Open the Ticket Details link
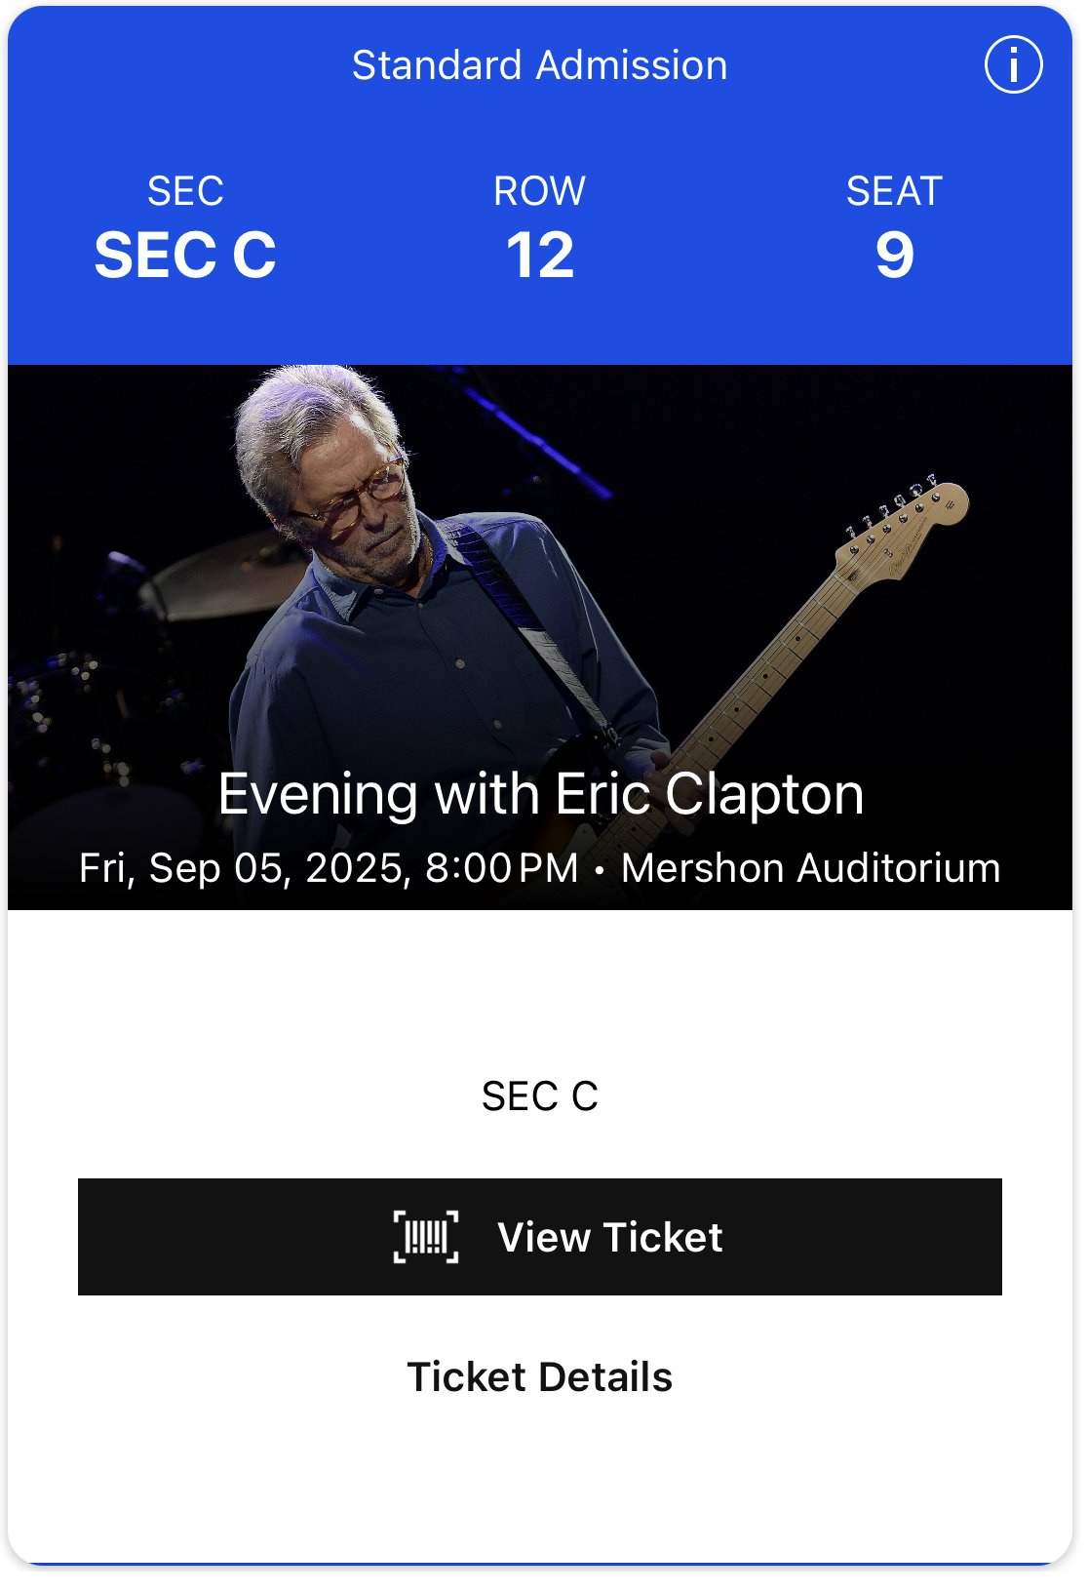The width and height of the screenshot is (1088, 1592). [539, 1376]
